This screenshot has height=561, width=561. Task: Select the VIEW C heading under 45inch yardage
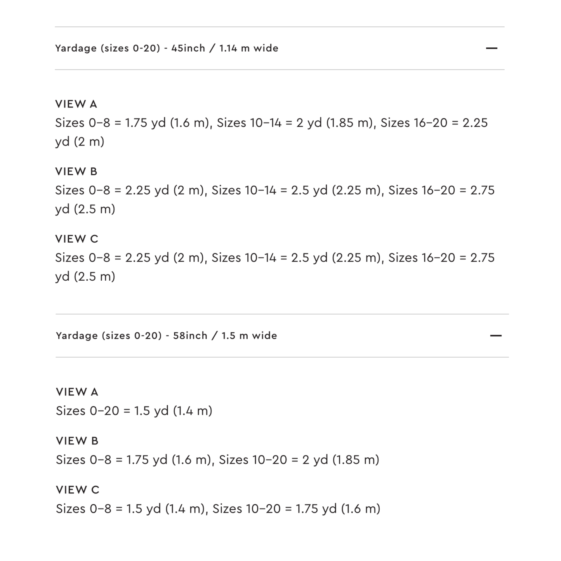77,239
